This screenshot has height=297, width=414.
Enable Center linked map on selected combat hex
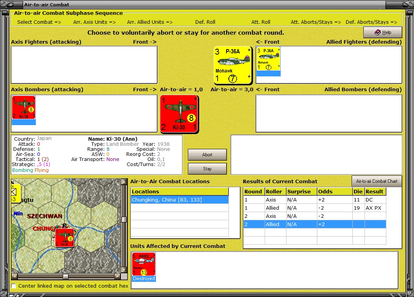point(14,286)
